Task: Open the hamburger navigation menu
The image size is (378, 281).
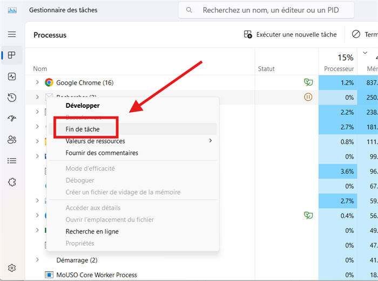Action: coord(12,35)
